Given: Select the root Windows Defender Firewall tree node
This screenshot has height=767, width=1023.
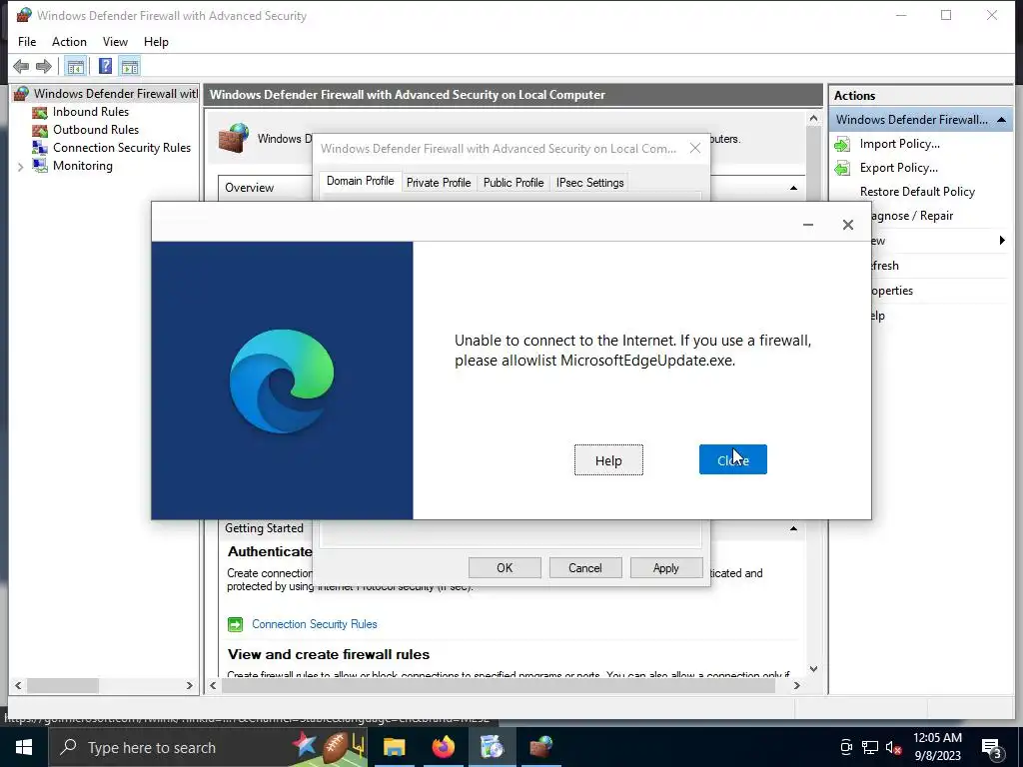Looking at the screenshot, I should coord(115,93).
